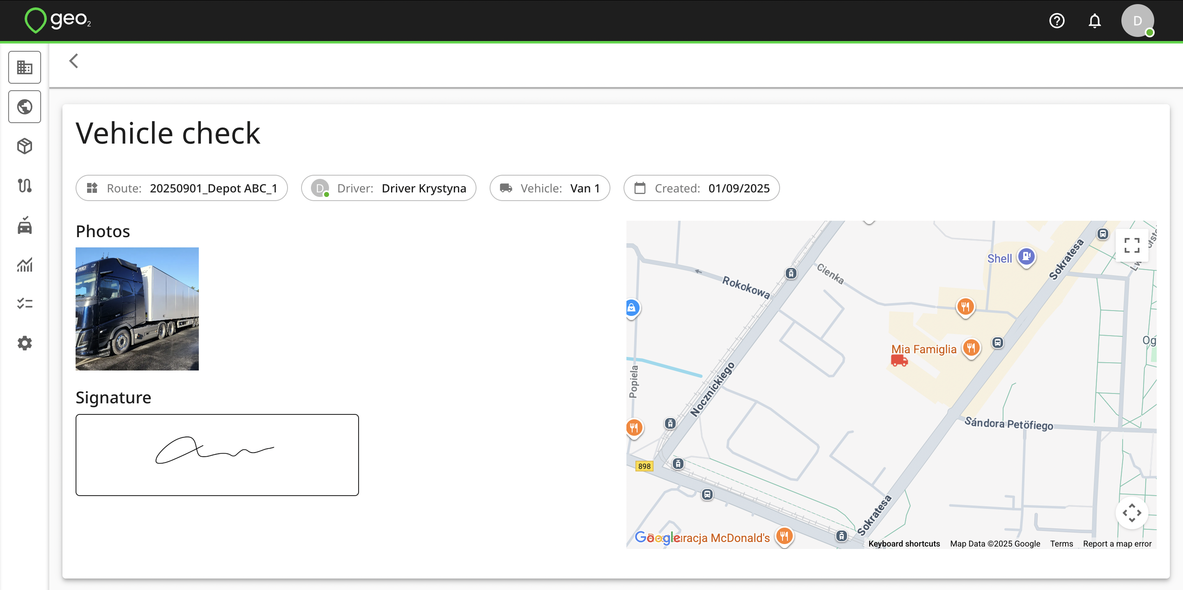The width and height of the screenshot is (1183, 590).
Task: Click the Google logo on map
Action: click(657, 537)
